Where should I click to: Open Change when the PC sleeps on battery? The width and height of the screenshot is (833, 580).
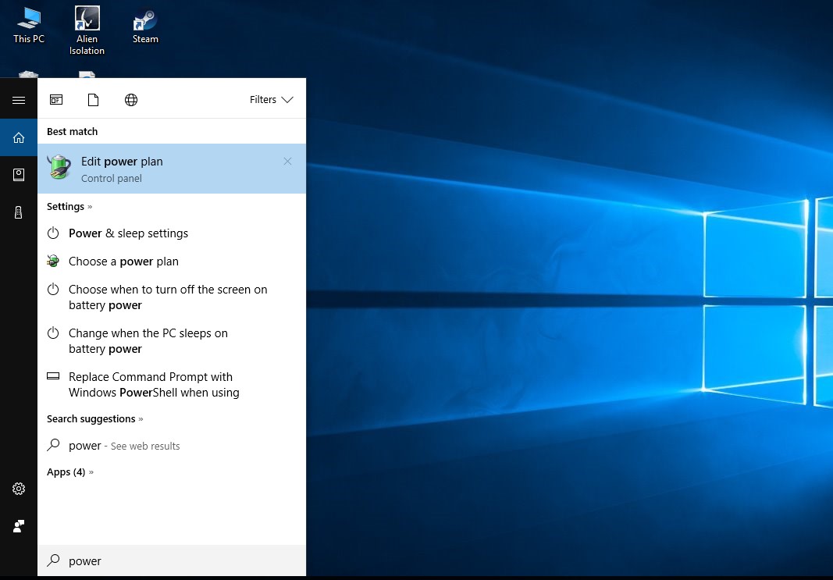172,341
